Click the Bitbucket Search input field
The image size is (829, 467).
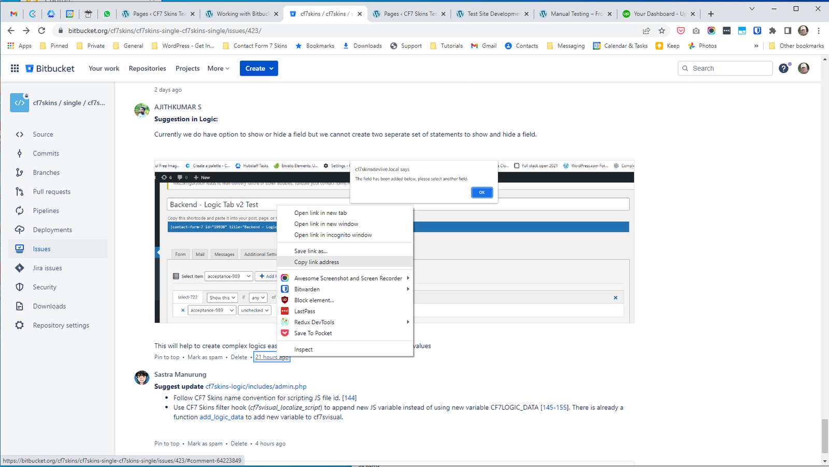tap(730, 68)
